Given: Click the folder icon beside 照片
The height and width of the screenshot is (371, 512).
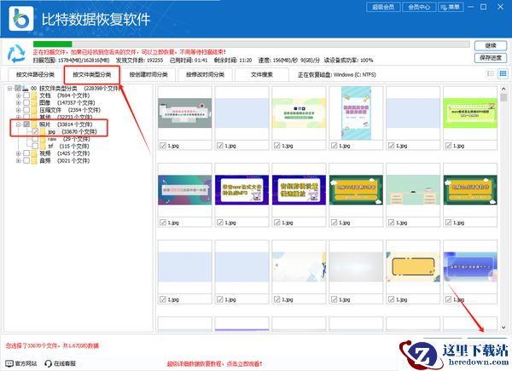Looking at the screenshot, I should [34, 125].
